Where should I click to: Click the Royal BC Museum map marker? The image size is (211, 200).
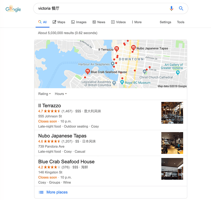(122, 82)
